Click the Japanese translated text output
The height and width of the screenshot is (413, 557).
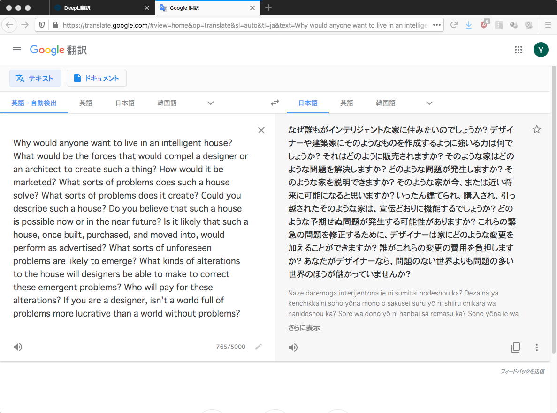tap(402, 202)
